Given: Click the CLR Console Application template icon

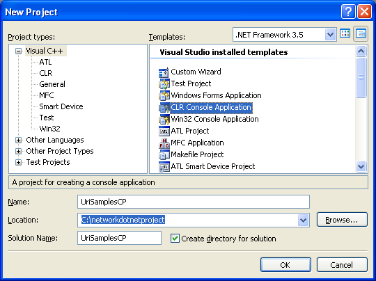Looking at the screenshot, I should click(164, 108).
